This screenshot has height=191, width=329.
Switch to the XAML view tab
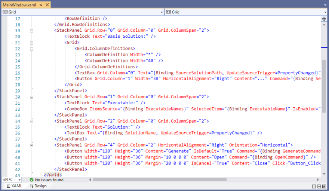[x=15, y=186]
